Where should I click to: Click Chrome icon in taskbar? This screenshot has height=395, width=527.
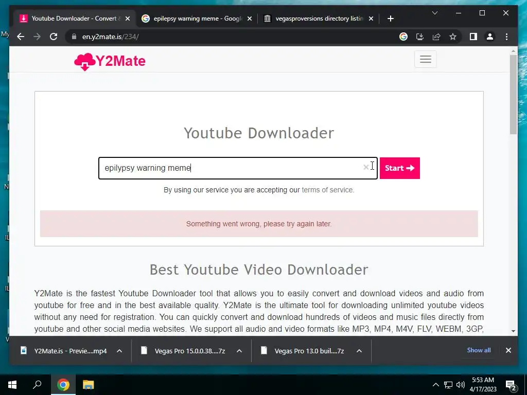[63, 385]
